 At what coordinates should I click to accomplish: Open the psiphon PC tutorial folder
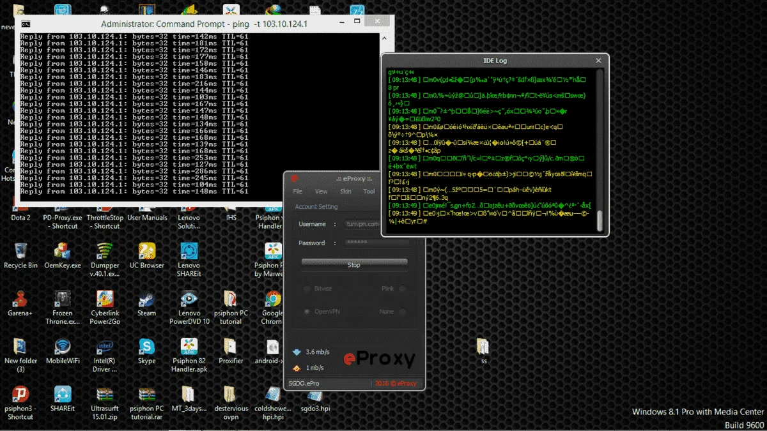231,306
